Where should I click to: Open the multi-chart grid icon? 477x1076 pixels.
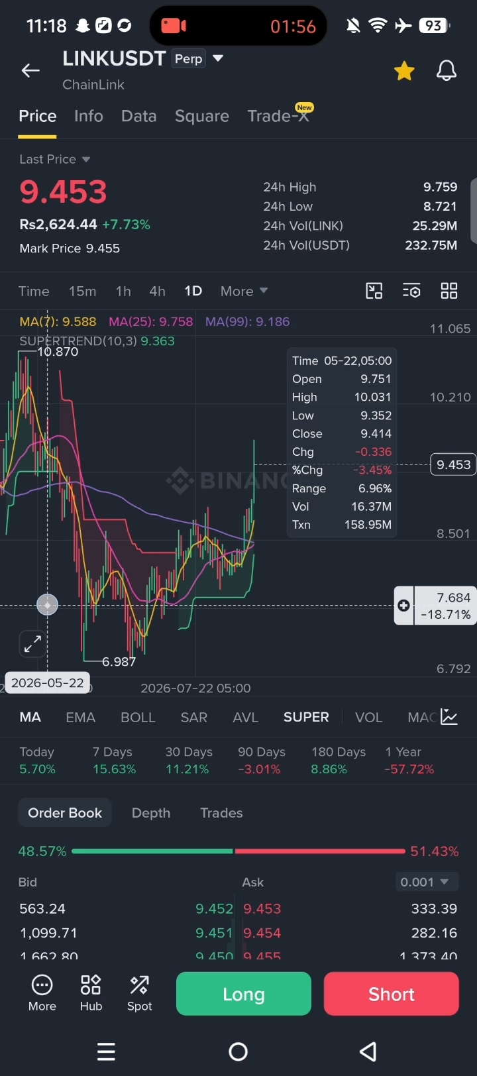click(x=449, y=291)
